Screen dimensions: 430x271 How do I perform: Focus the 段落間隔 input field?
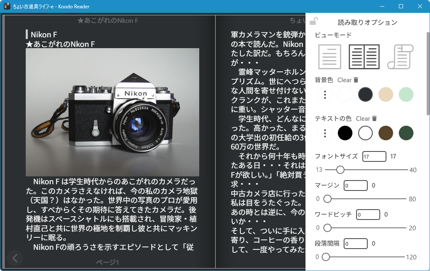[x=355, y=244]
